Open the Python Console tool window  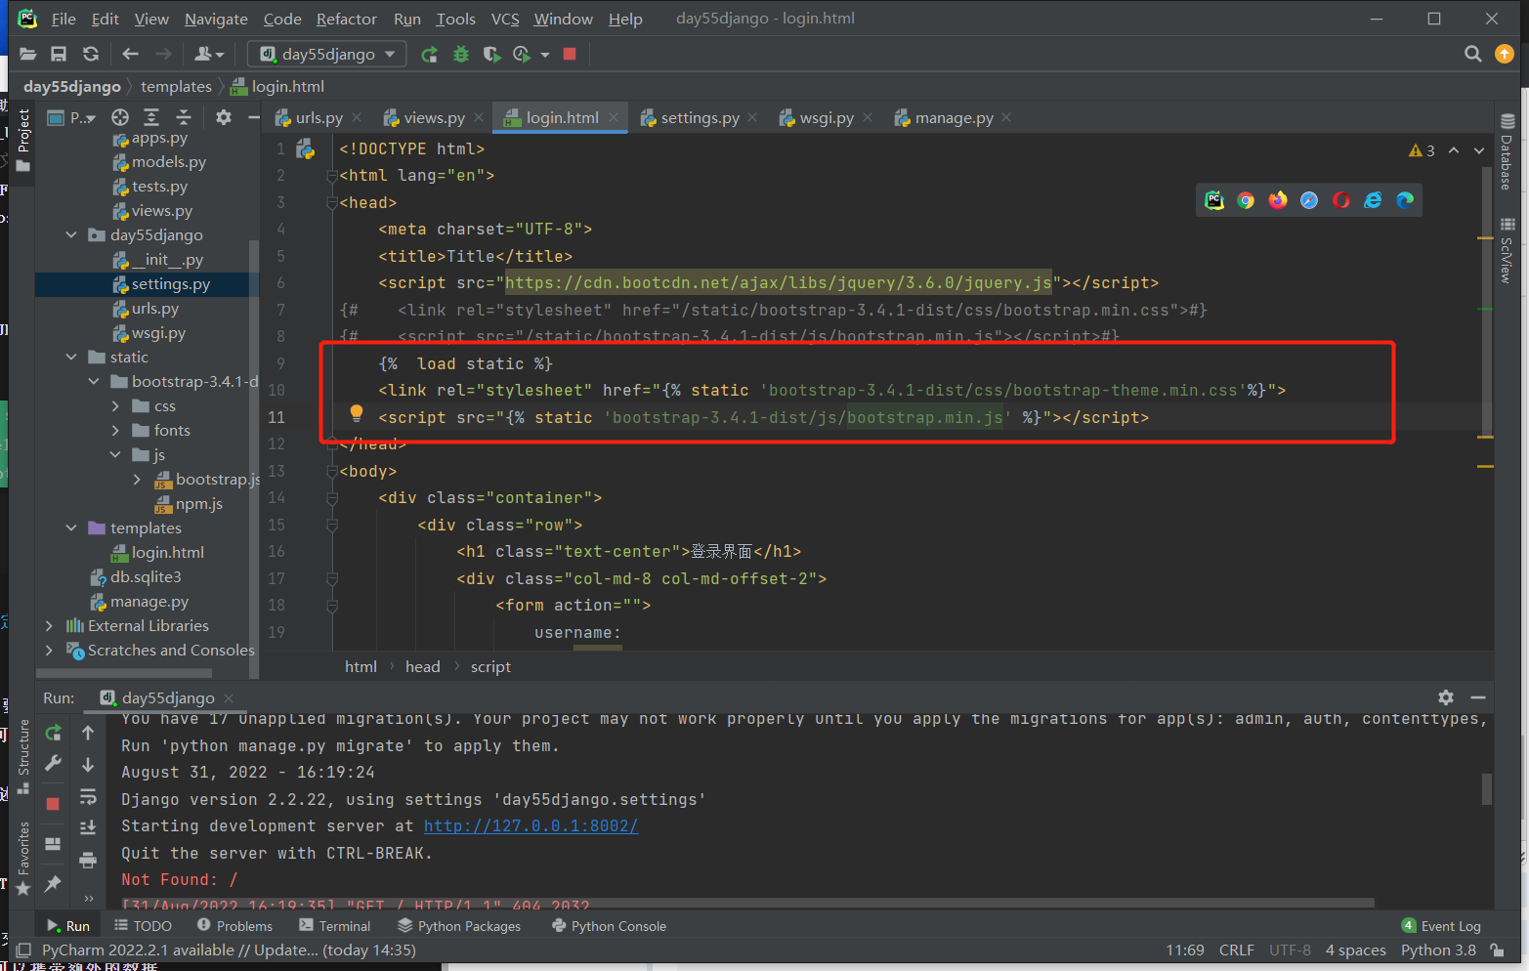(x=609, y=926)
